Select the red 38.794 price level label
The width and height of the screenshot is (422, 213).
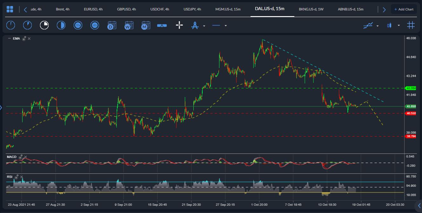point(411,136)
